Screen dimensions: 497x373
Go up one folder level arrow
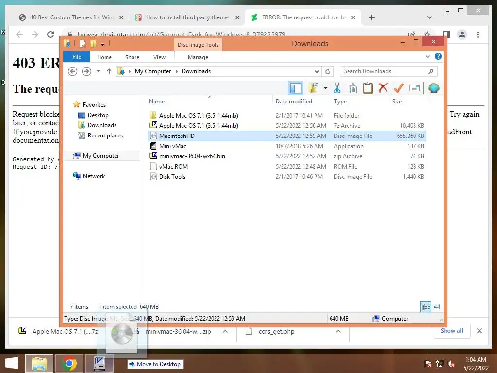(109, 71)
